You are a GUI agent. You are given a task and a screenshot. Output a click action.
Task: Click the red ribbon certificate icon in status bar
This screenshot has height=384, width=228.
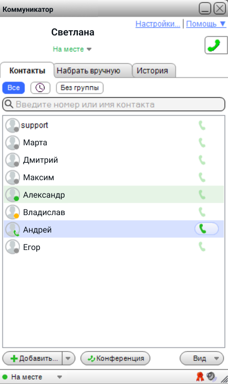(x=200, y=377)
